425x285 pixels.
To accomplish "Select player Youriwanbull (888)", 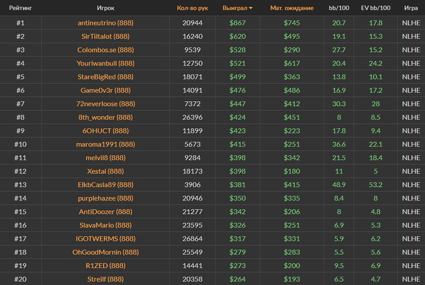I will (x=106, y=63).
